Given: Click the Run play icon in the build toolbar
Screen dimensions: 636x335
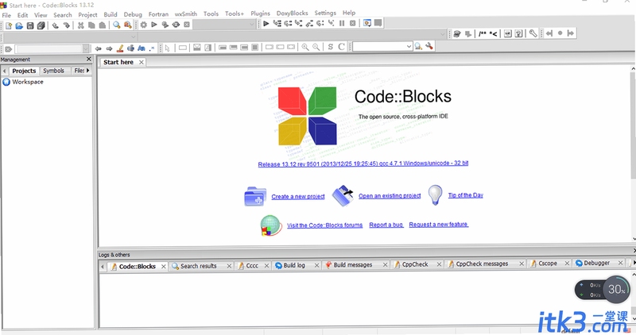Looking at the screenshot, I should pos(154,25).
